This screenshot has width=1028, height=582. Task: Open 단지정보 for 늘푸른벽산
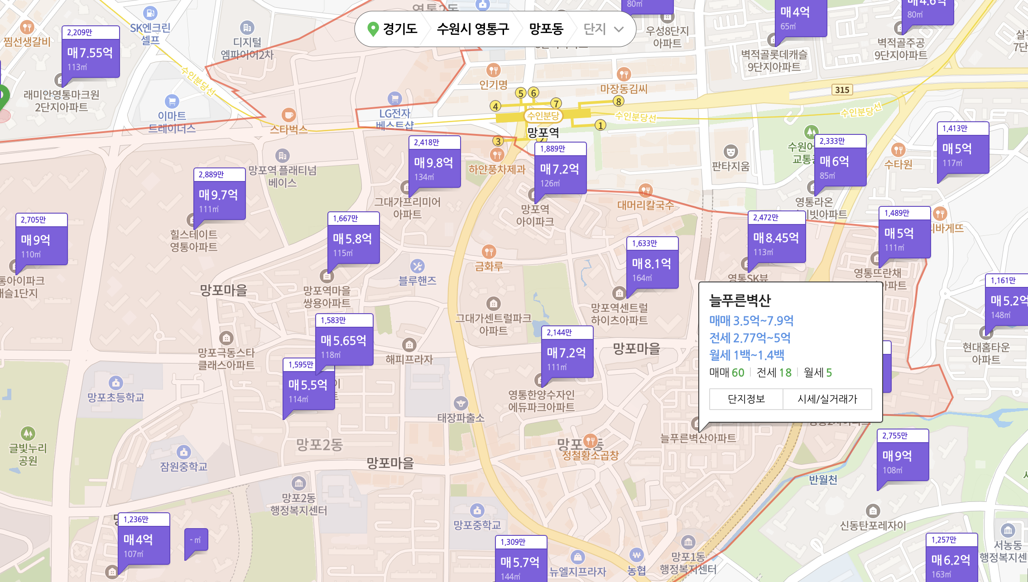click(746, 399)
